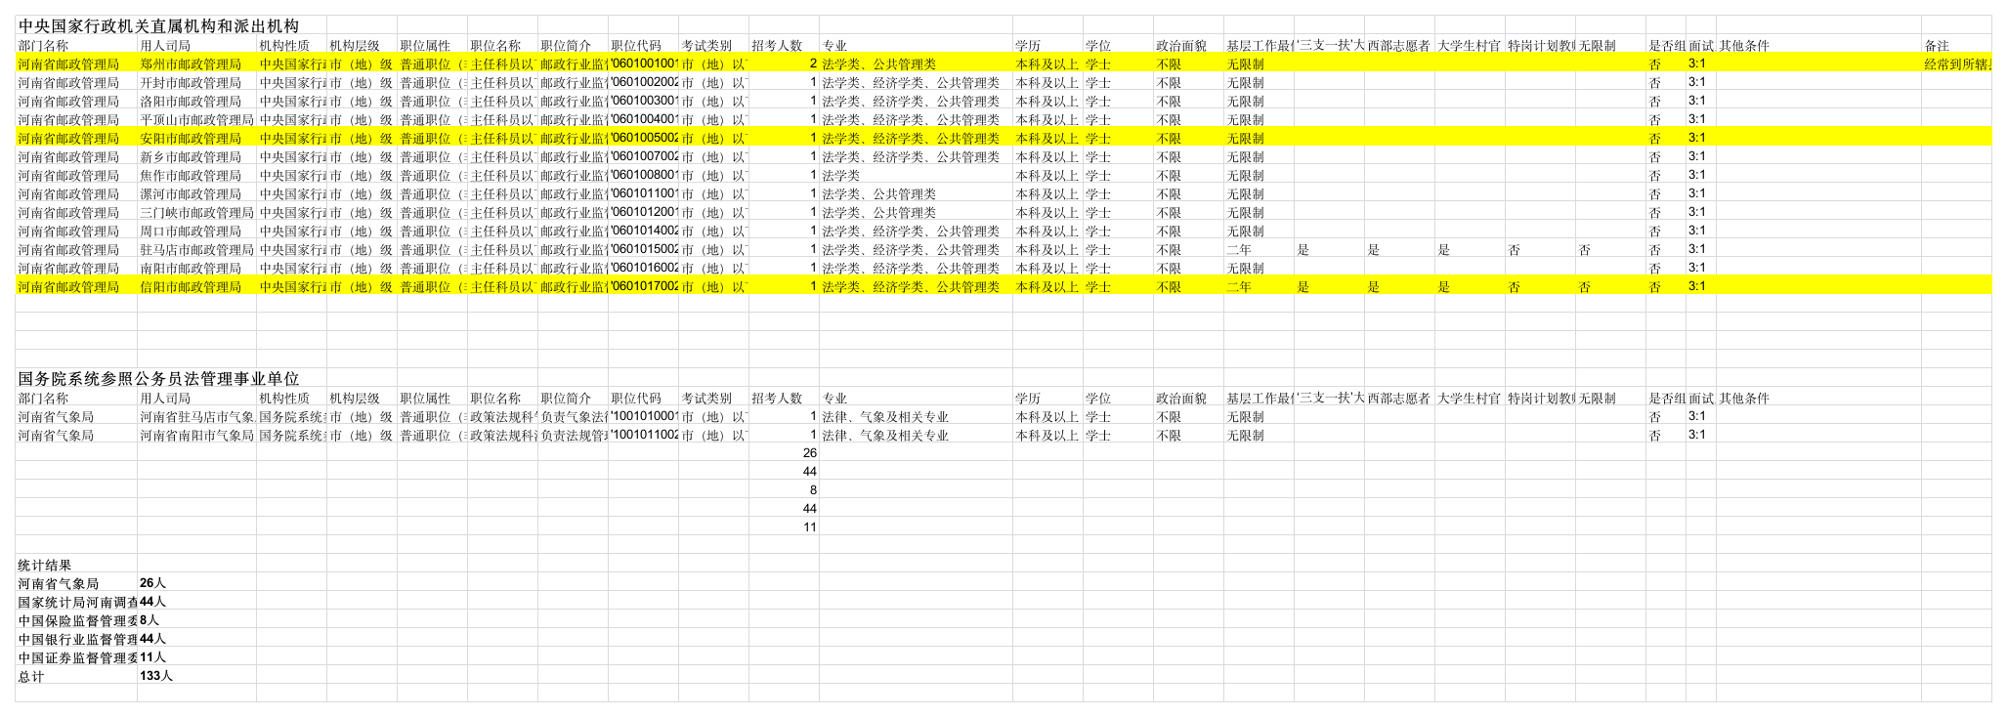Click the 11人 statistics value
Viewport: 2007px width, 717px height.
pos(196,657)
